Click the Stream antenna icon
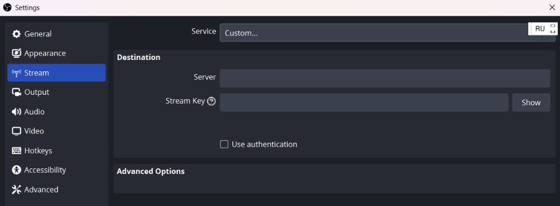 tap(16, 73)
